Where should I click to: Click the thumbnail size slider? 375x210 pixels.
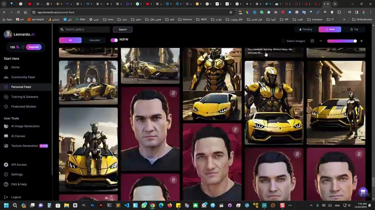pyautogui.click(x=342, y=41)
